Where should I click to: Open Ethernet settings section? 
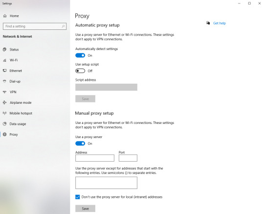[16, 71]
